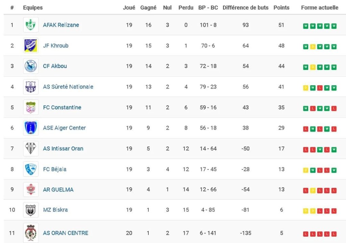Click the FC Constantine team crest
Screen dimensions: 346x243
click(31, 108)
